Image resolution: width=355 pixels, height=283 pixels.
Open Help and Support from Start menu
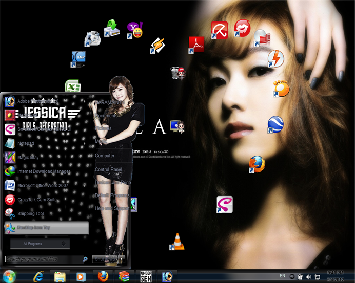tap(112, 208)
